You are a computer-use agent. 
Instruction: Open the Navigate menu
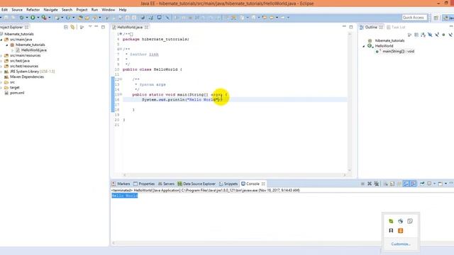click(x=50, y=9)
